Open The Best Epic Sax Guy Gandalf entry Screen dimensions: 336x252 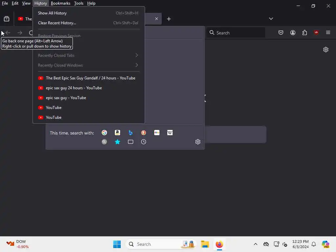coord(89,78)
